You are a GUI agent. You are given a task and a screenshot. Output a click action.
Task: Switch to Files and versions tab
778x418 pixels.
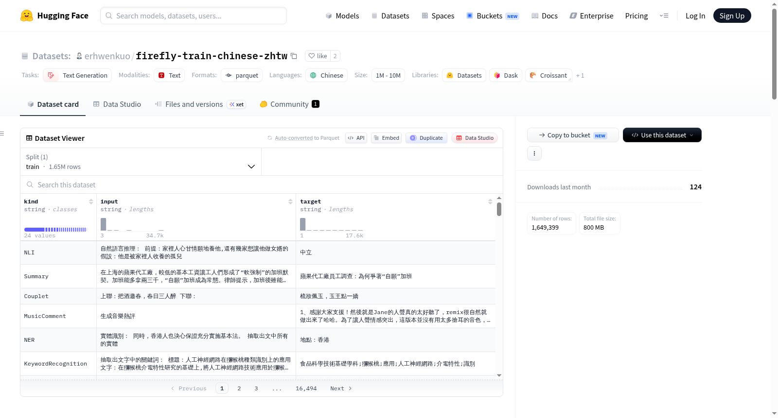pyautogui.click(x=200, y=104)
